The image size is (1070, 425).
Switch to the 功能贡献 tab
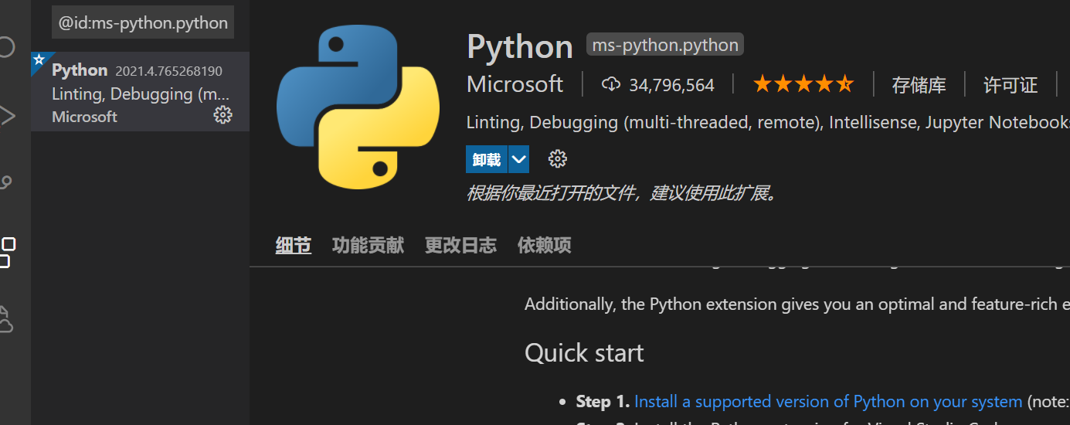[x=368, y=246]
